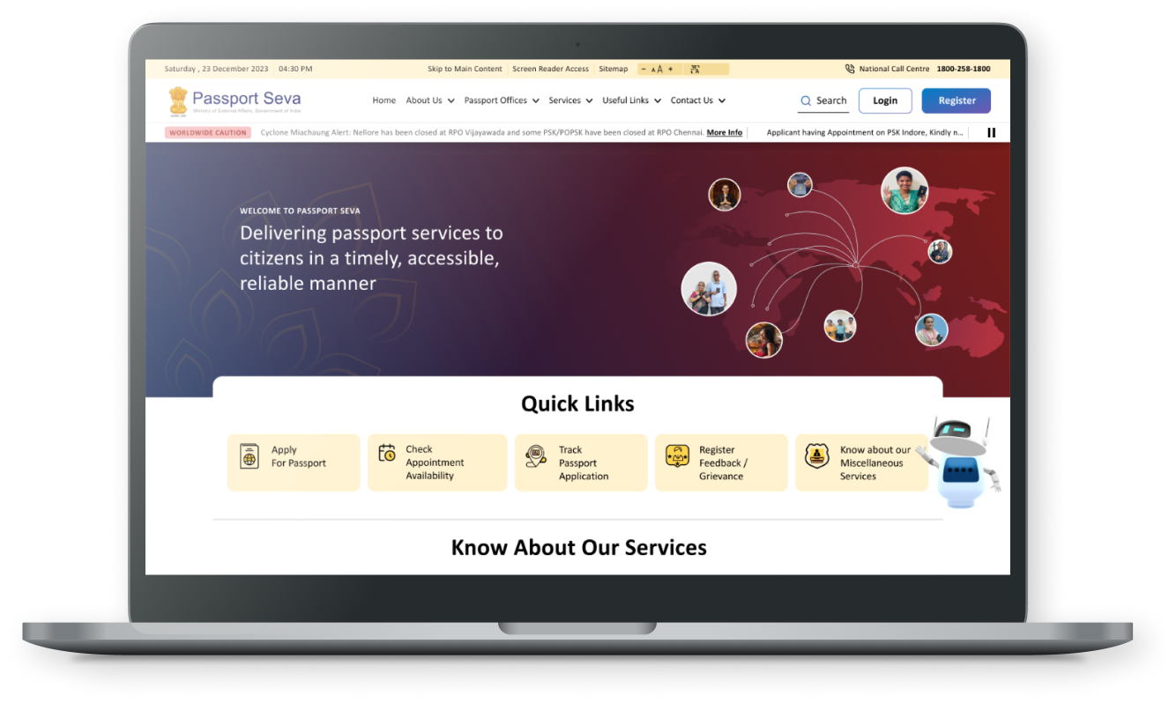Expand the About Us dropdown menu
The width and height of the screenshot is (1176, 703).
(x=430, y=100)
